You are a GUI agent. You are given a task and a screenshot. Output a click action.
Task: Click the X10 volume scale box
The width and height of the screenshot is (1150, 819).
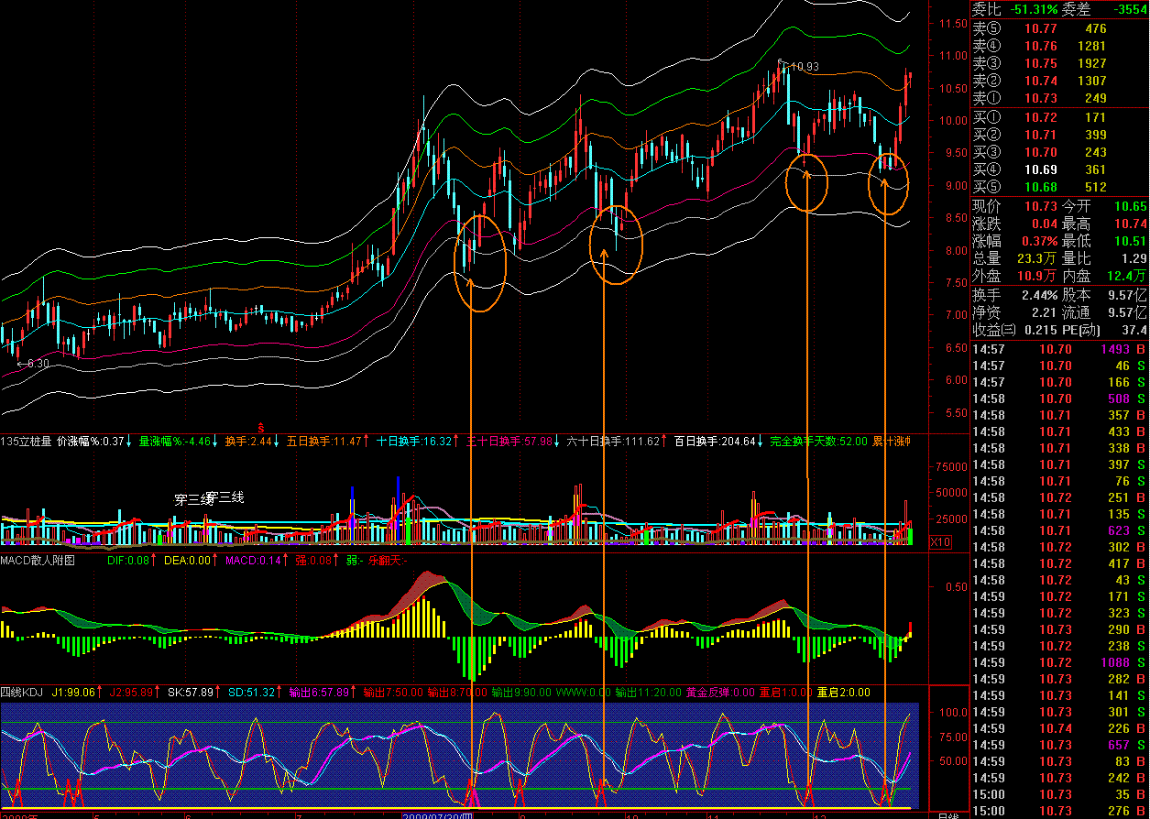[x=941, y=542]
